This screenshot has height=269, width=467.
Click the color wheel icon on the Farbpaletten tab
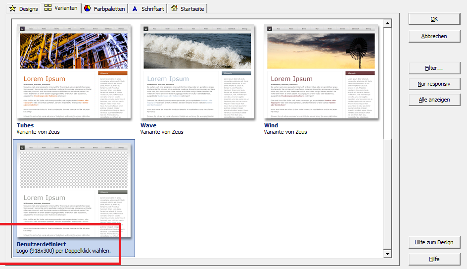(87, 8)
